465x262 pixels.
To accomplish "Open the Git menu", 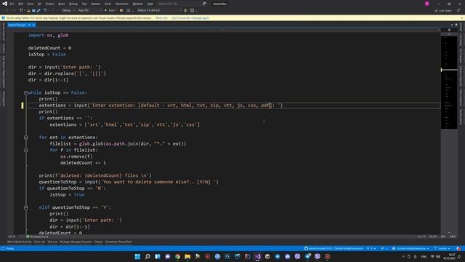I will tap(39, 4).
